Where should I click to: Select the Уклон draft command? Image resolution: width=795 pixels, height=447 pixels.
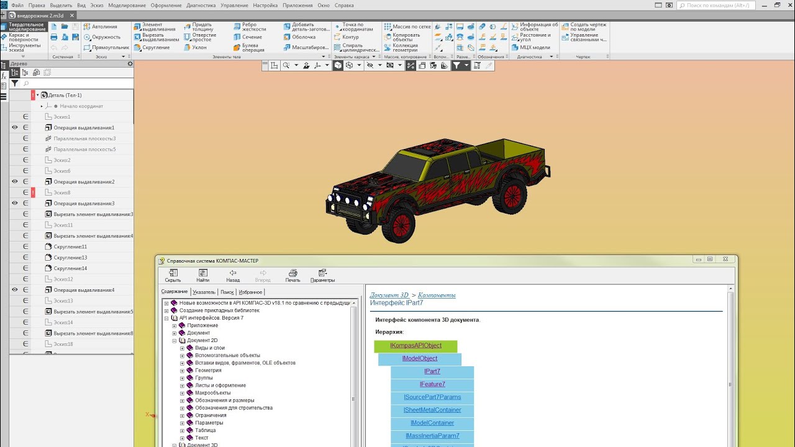[195, 47]
